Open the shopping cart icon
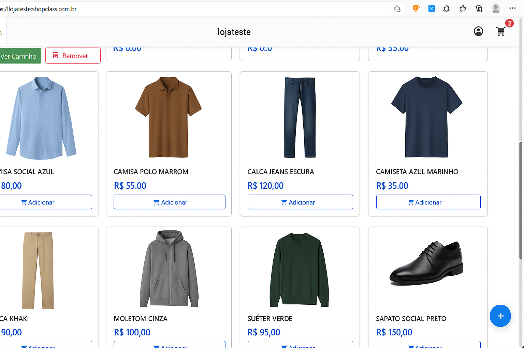The image size is (524, 349). 500,32
